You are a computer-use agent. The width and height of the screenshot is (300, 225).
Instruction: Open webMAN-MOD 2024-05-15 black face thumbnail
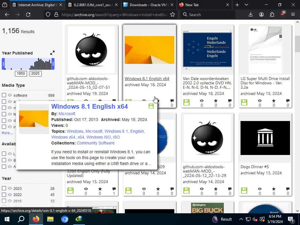[x=91, y=50]
